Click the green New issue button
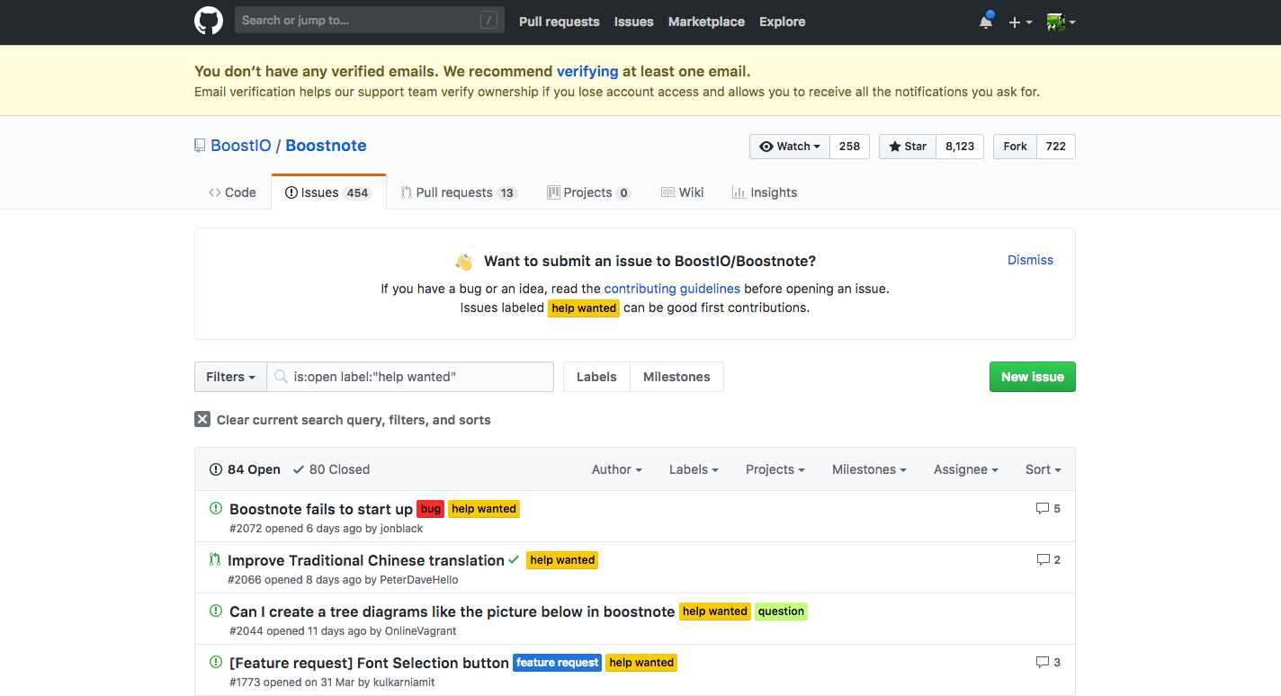The height and width of the screenshot is (696, 1281). [x=1032, y=377]
